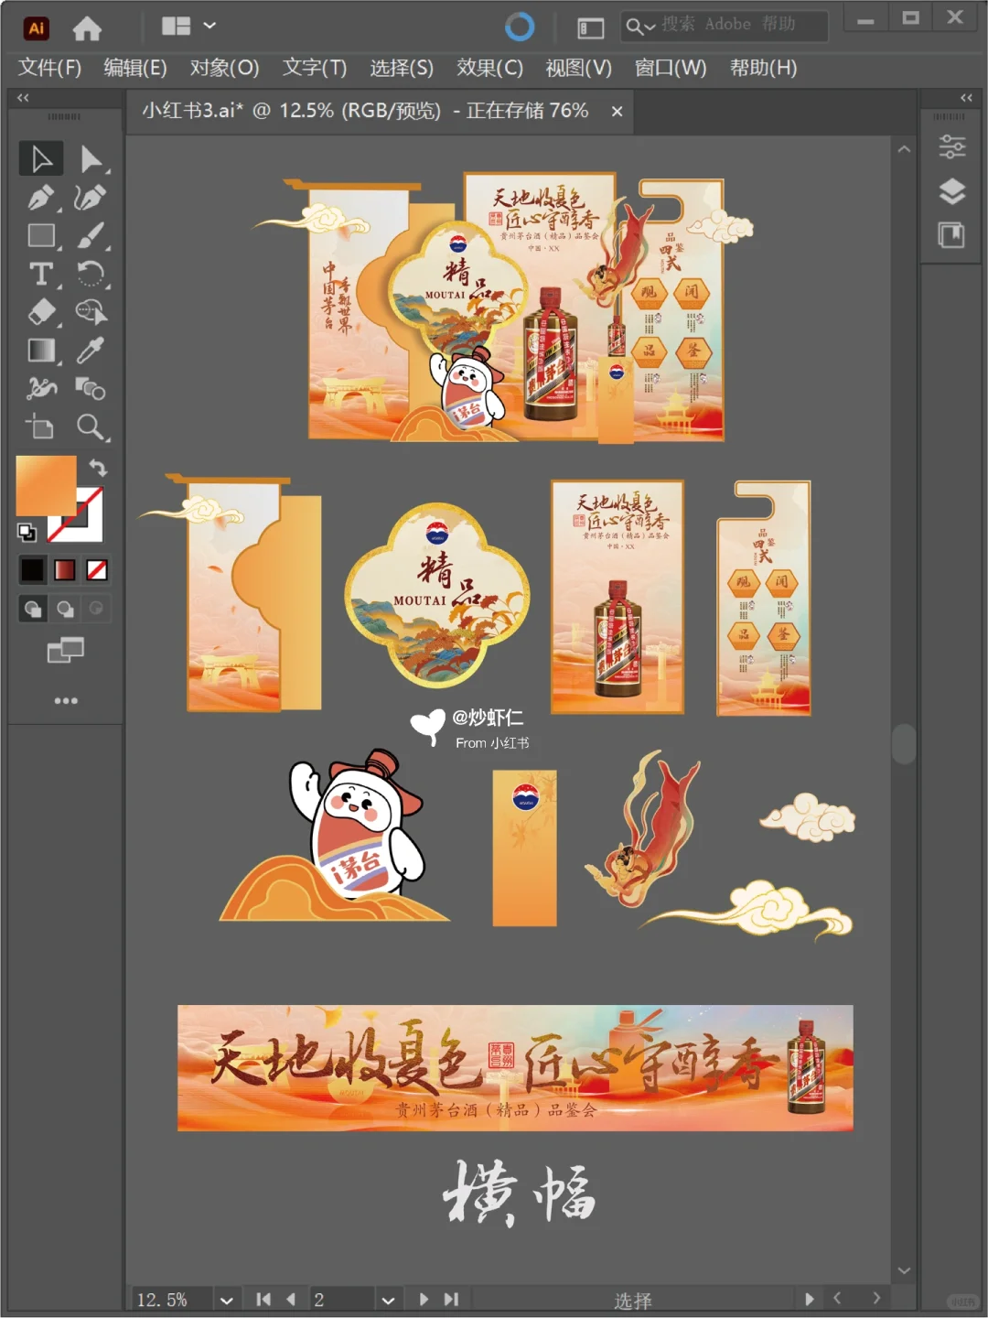This screenshot has width=988, height=1318.
Task: Open arrange documents dropdown
Action: (188, 27)
